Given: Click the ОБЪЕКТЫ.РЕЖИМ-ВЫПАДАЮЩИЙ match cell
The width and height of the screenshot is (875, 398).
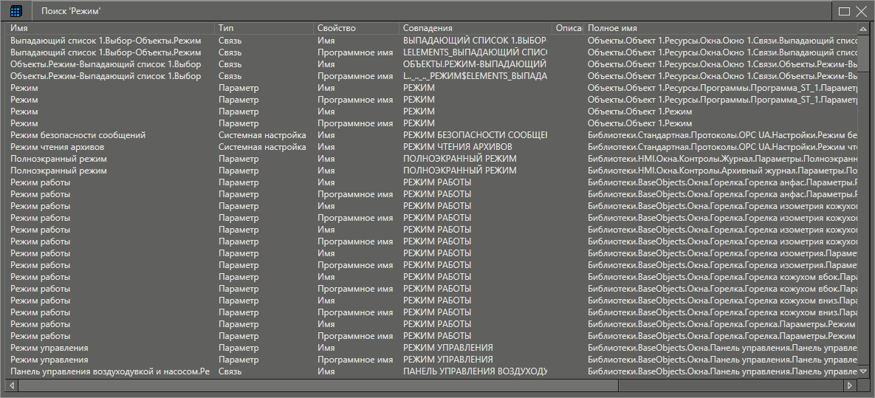Looking at the screenshot, I should pos(475,64).
